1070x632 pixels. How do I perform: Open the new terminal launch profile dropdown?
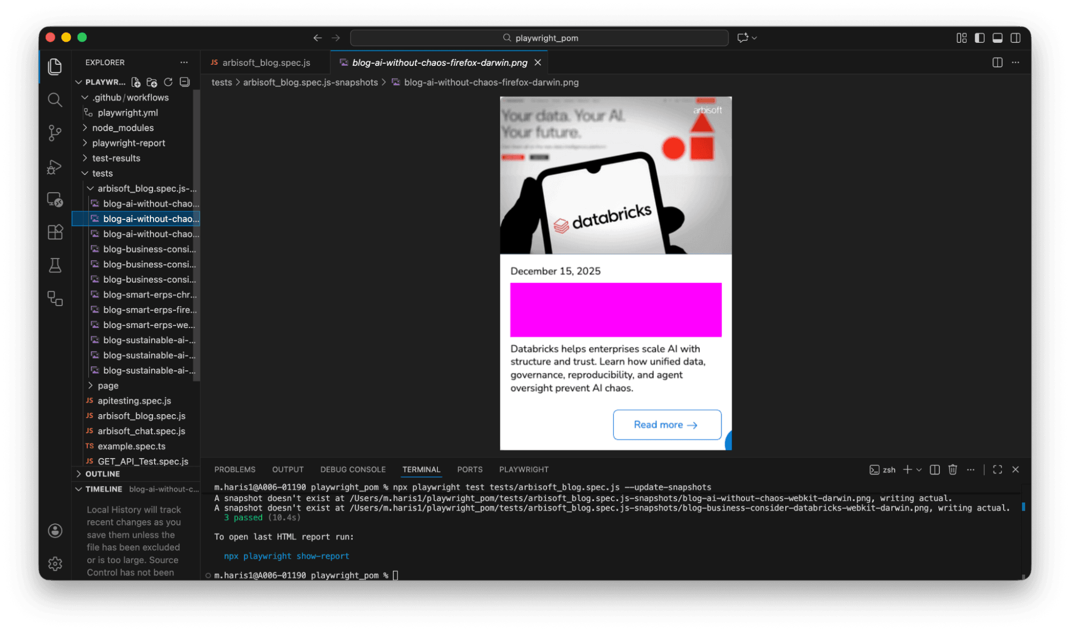(x=919, y=469)
